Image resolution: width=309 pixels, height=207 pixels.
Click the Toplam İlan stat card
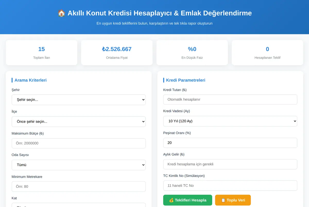click(41, 52)
